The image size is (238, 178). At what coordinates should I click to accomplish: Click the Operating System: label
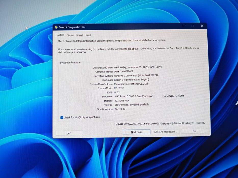pyautogui.click(x=103, y=76)
